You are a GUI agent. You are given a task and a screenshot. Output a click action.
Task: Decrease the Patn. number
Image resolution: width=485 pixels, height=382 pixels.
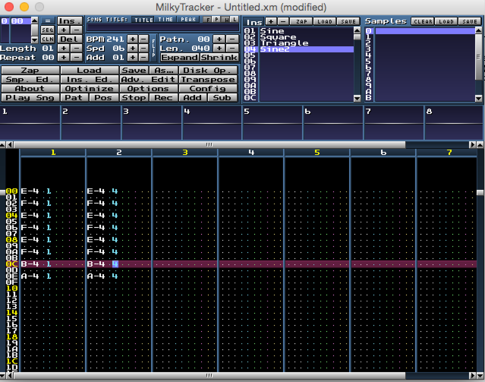pos(232,39)
